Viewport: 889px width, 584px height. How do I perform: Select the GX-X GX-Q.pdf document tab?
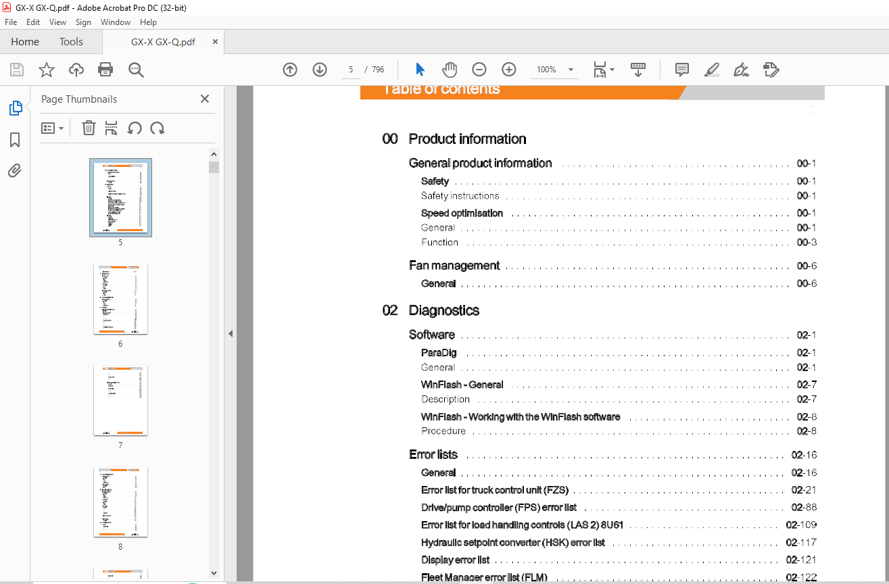coord(163,42)
